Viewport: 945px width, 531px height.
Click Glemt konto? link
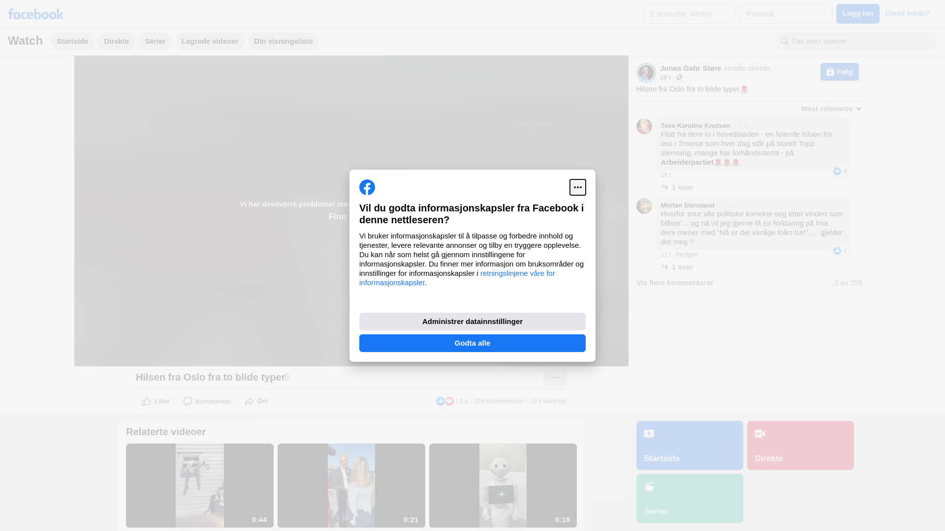pyautogui.click(x=907, y=13)
